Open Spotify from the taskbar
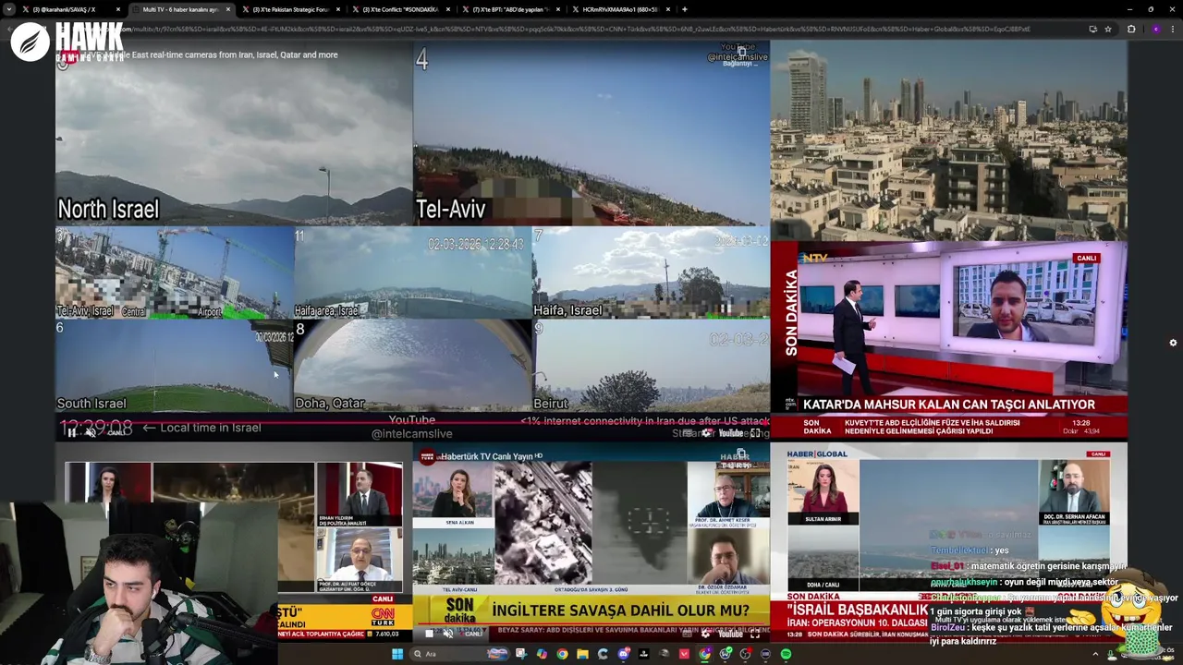The width and height of the screenshot is (1183, 665). [786, 654]
